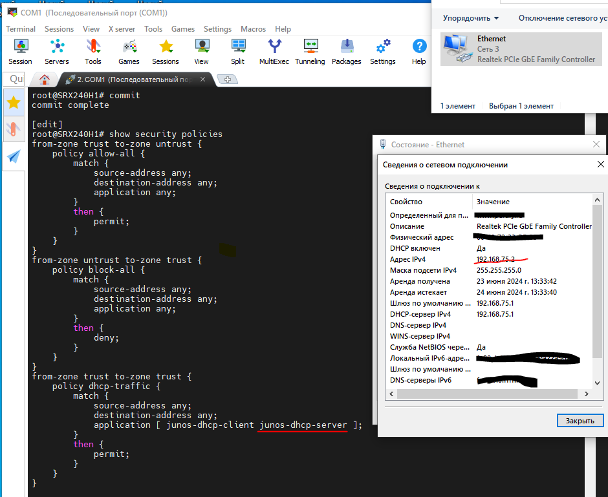Click the 'policy block-all' terminal line
This screenshot has width=608, height=497.
coord(98,270)
